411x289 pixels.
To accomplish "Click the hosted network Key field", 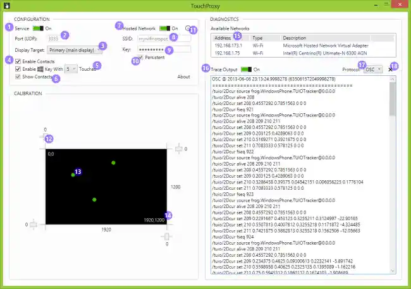I will click(x=163, y=49).
